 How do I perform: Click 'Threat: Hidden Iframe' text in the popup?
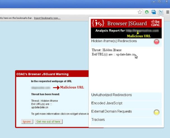[107, 50]
